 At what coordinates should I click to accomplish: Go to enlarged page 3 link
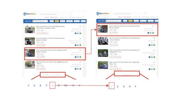[124, 86]
